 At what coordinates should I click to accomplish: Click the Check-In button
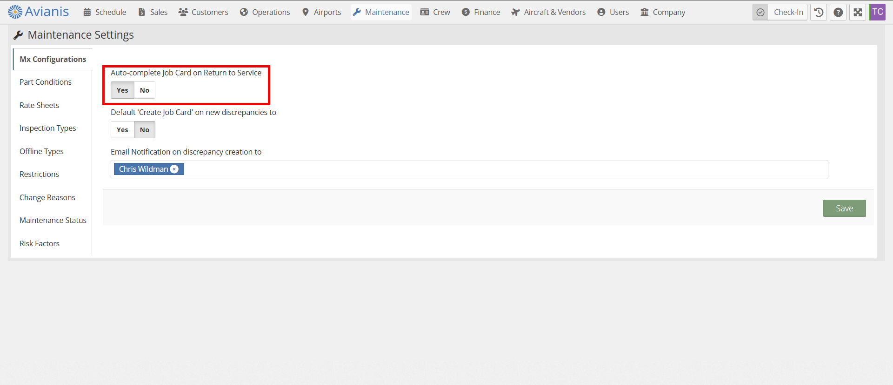click(788, 13)
